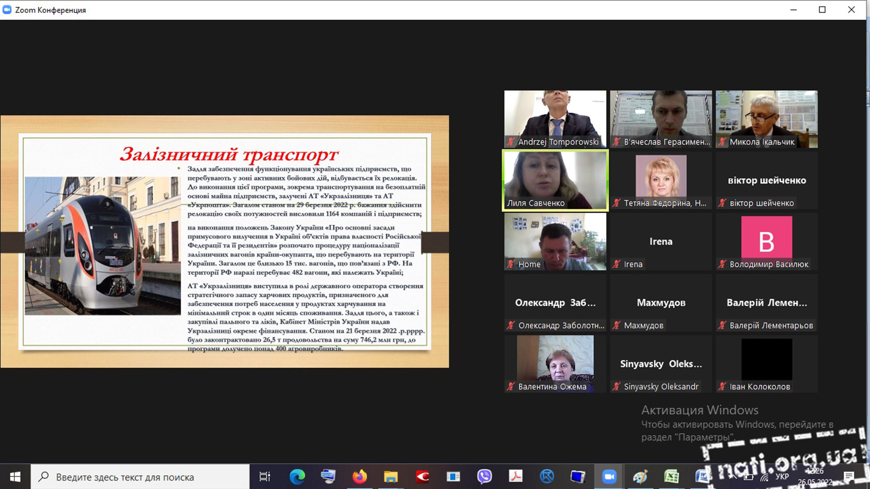Click the shared slide title Залізничний транспорт
This screenshot has width=870, height=489.
pos(229,154)
